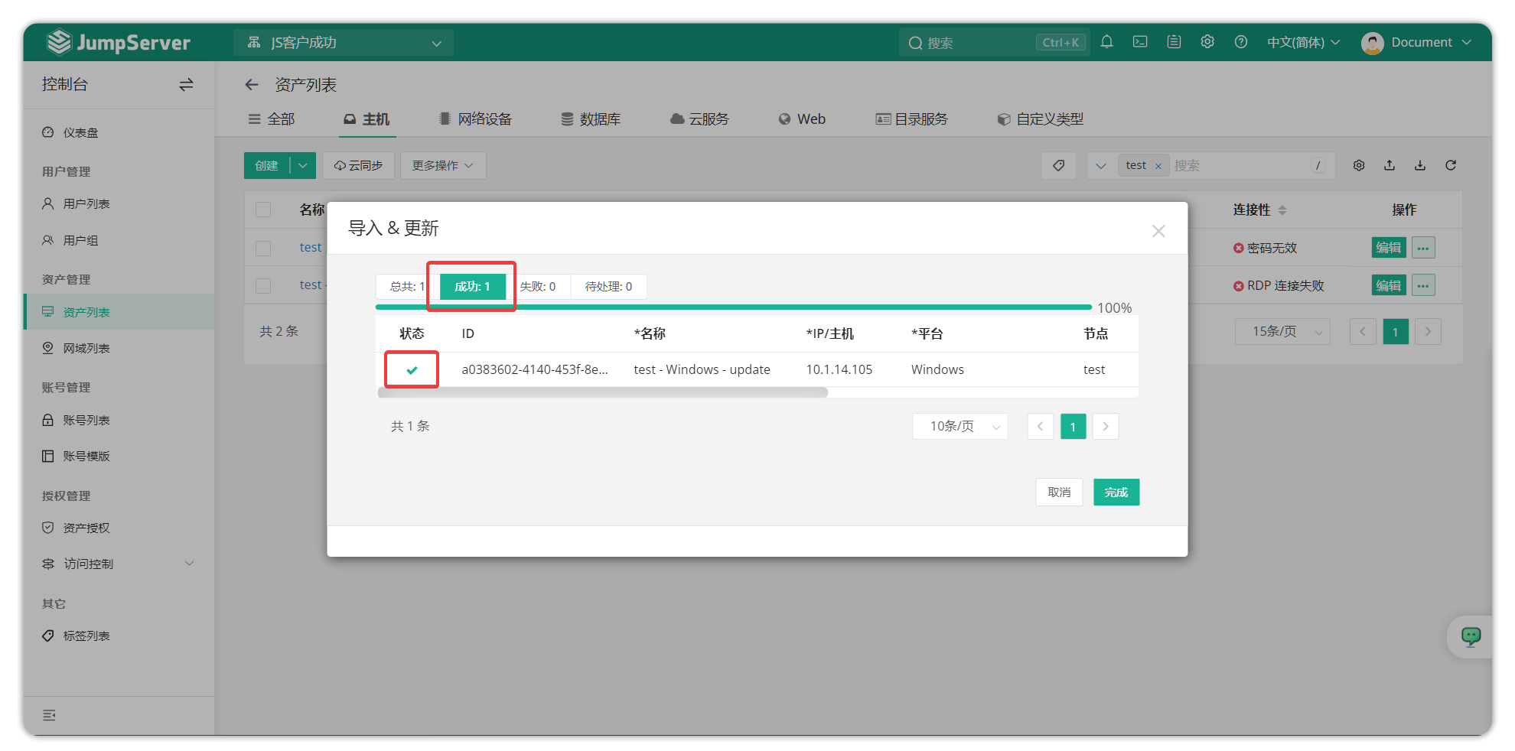This screenshot has height=751, width=1515.
Task: Open the 中文(简体) language dropdown
Action: point(1303,42)
